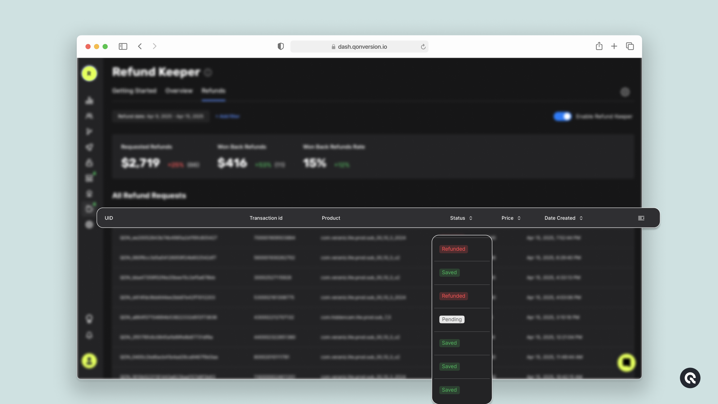This screenshot has width=718, height=404.
Task: Click the first Refunded status badge
Action: (x=453, y=249)
